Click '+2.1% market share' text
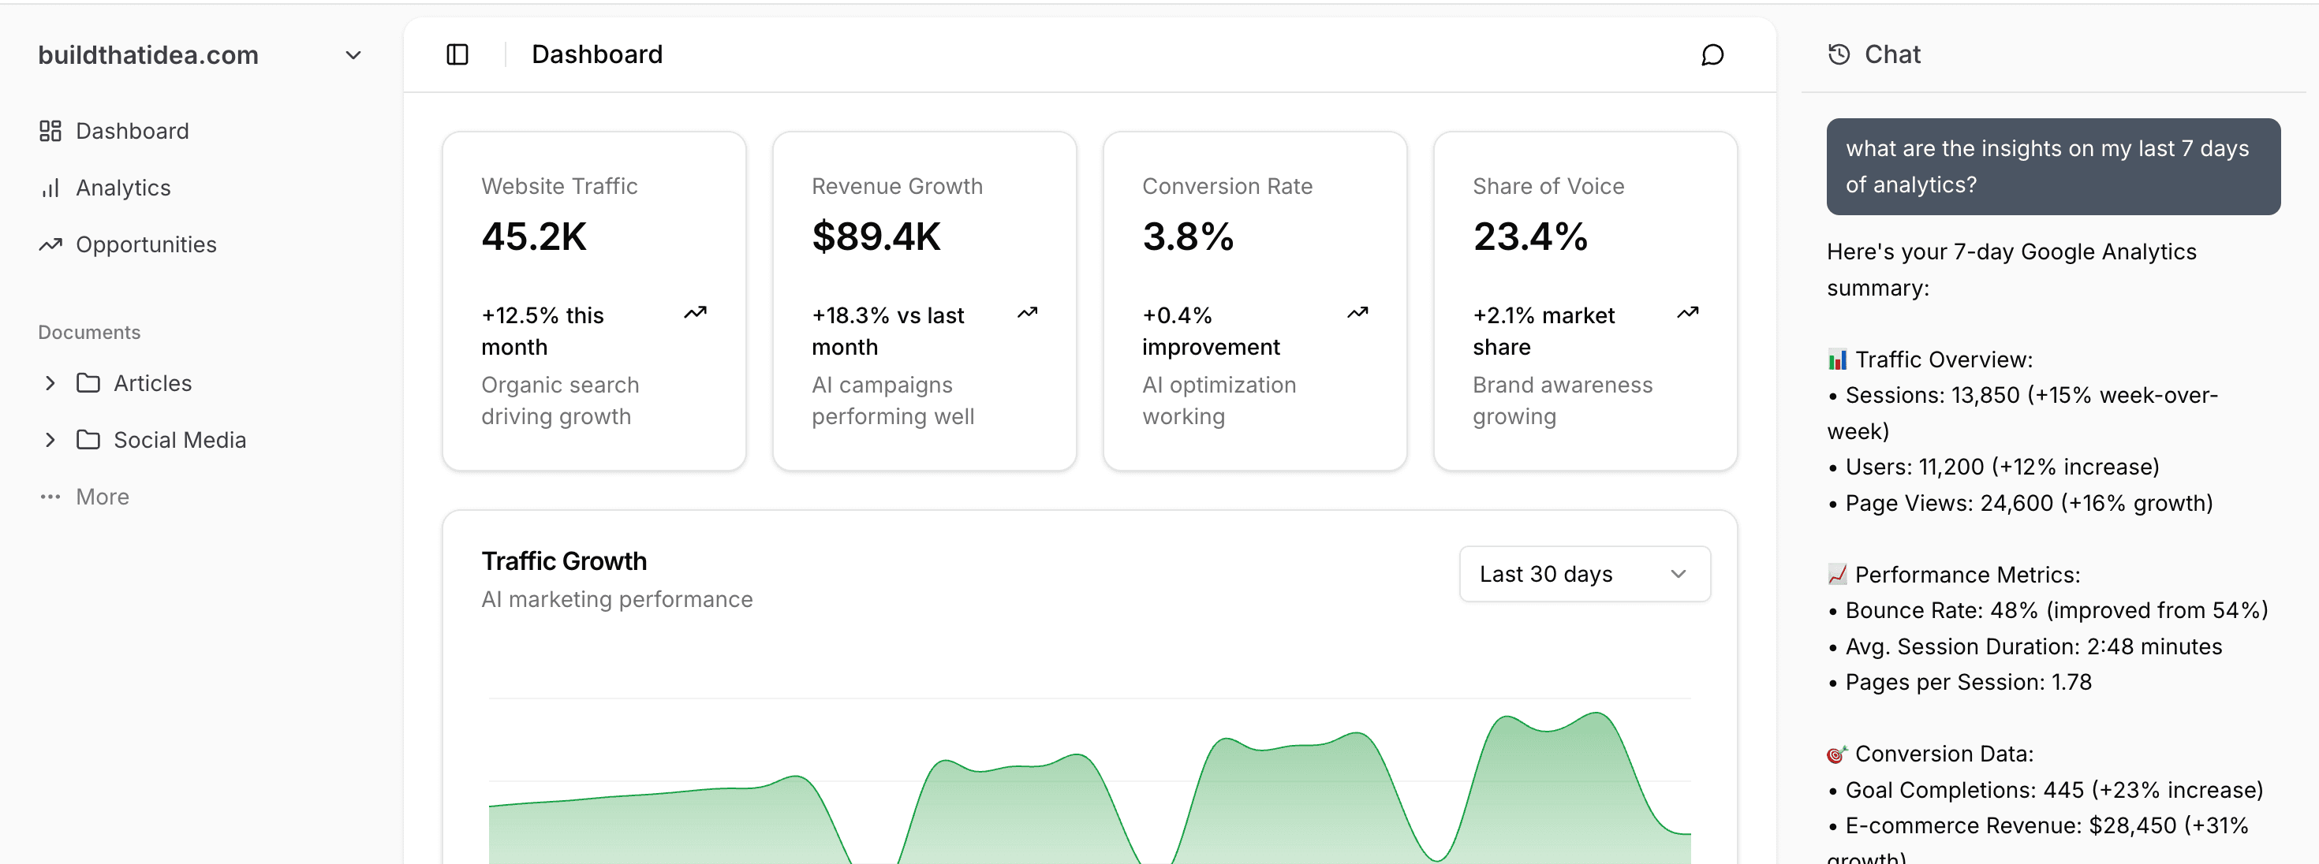Screen dimensions: 2319x864 [1544, 331]
